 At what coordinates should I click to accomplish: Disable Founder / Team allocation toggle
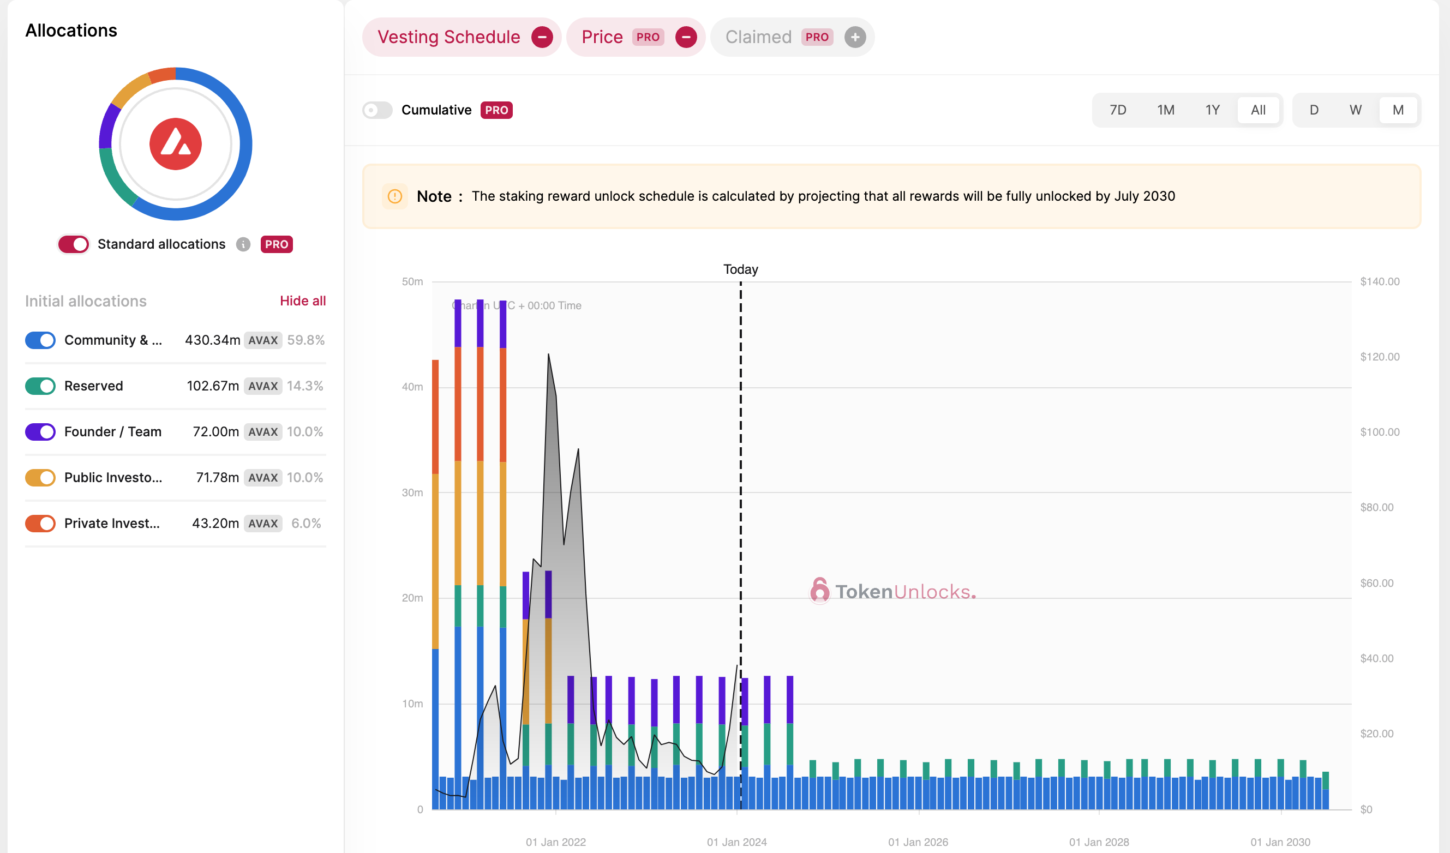(40, 432)
